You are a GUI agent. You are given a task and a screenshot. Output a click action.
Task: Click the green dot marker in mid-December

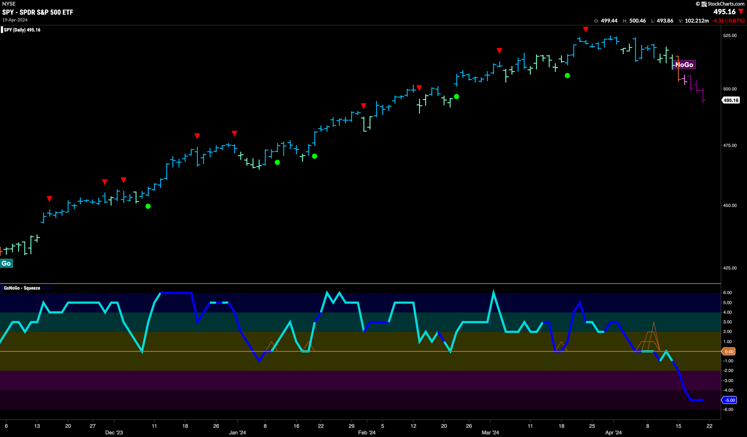click(148, 206)
